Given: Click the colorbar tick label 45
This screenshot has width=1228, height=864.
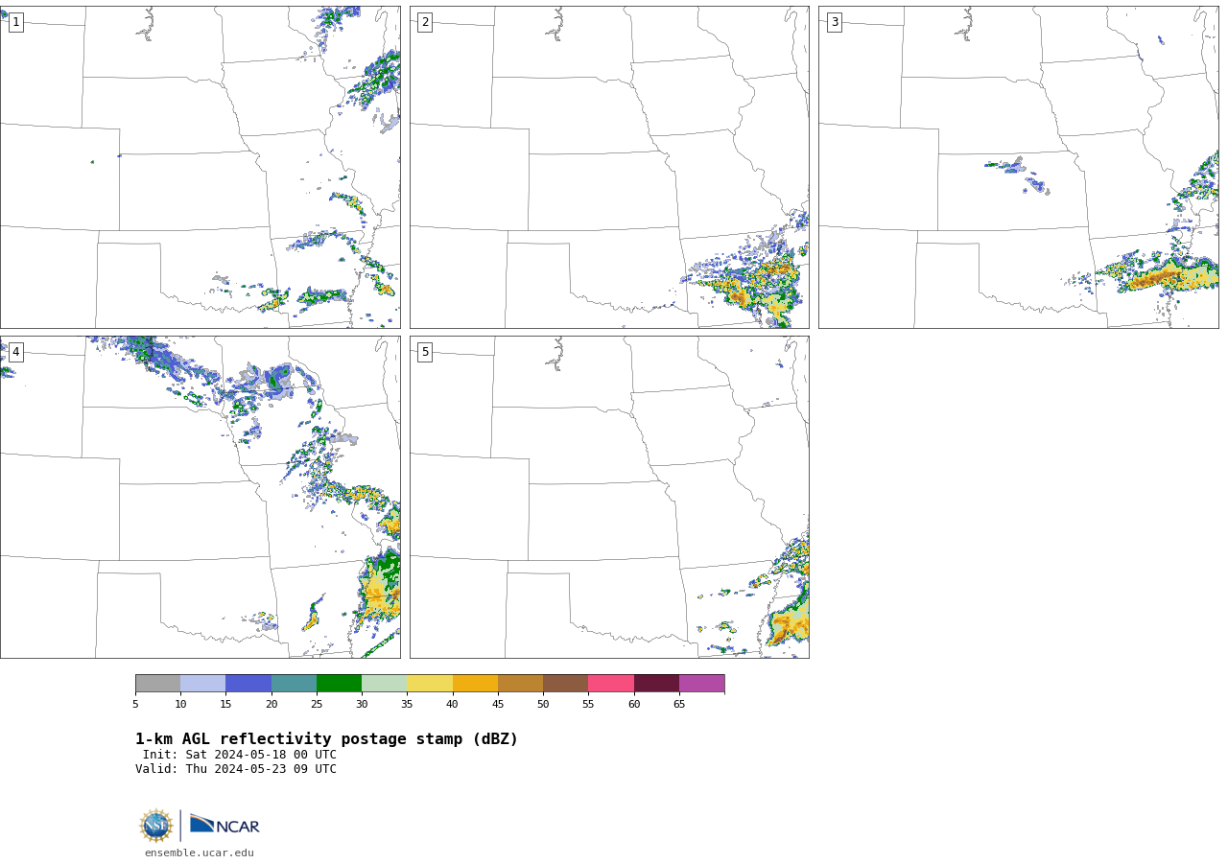Looking at the screenshot, I should tap(498, 705).
